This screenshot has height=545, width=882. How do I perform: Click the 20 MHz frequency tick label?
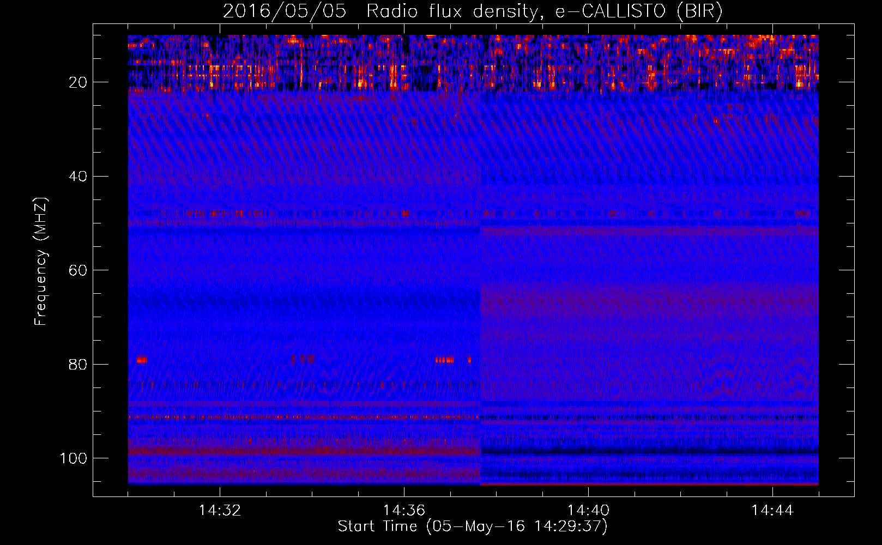pos(78,82)
